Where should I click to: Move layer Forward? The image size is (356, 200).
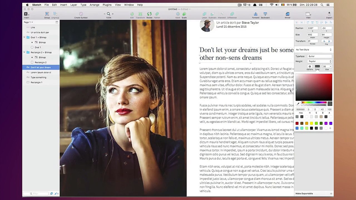(x=256, y=14)
